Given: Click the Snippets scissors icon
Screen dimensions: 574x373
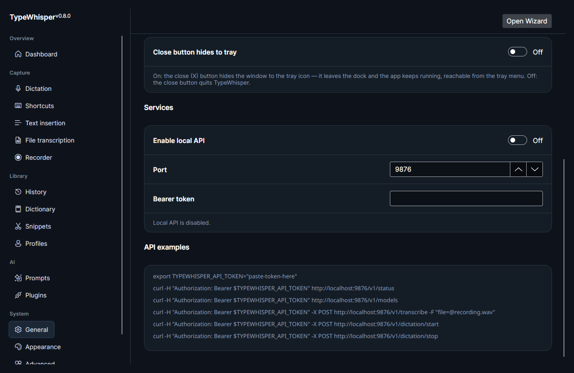Looking at the screenshot, I should coord(18,226).
